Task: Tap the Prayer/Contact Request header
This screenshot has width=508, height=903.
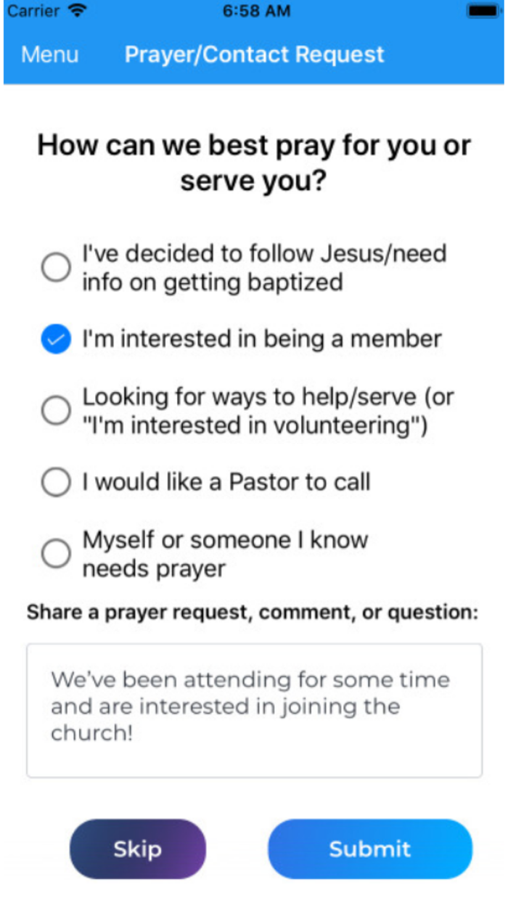Action: coord(254,54)
